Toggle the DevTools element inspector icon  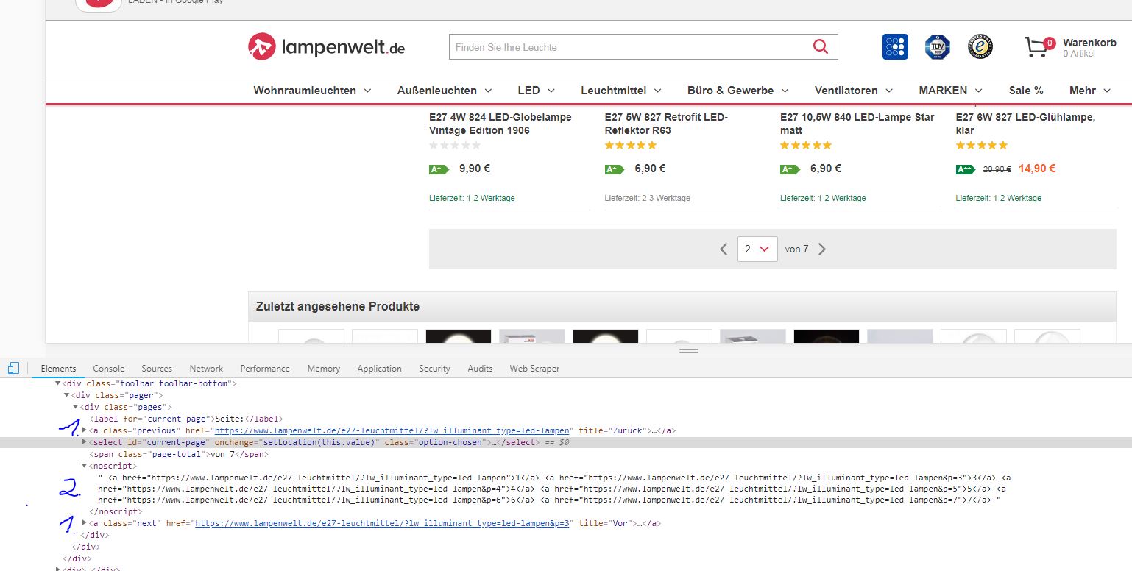tap(13, 368)
